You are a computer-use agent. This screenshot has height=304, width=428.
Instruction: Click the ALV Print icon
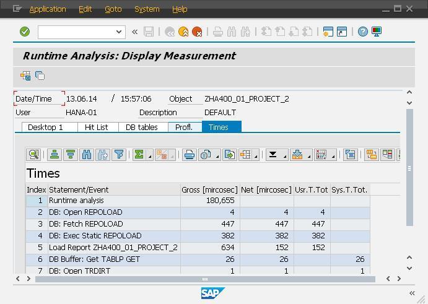point(190,155)
